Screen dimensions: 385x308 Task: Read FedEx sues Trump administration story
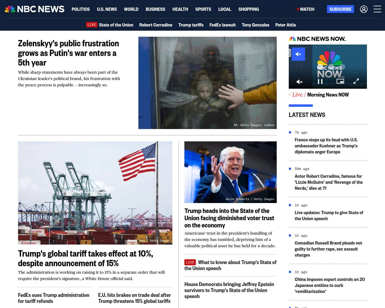[54, 298]
